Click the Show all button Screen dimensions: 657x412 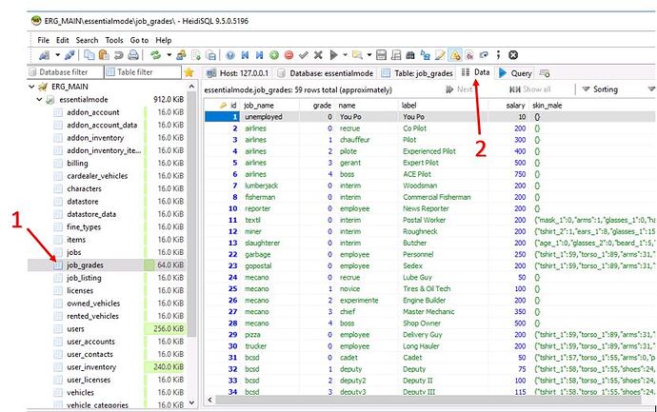[x=530, y=89]
